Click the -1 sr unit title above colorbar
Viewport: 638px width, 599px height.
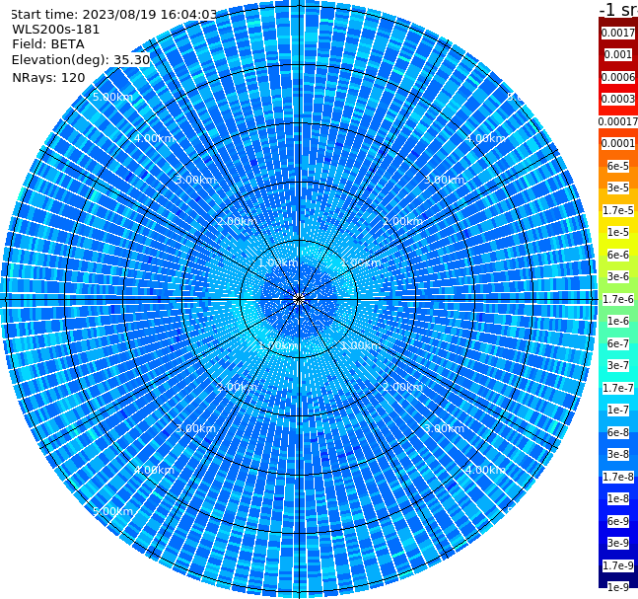tap(618, 10)
